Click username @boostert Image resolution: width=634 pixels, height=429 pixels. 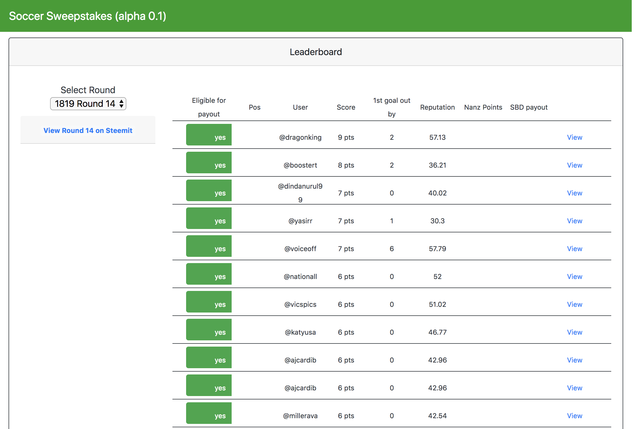pos(300,165)
